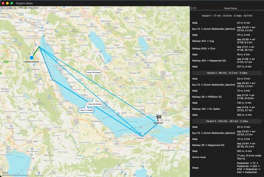This screenshot has height=177, width=264.
Task: Click the Horgen town label on the map
Action: [66, 101]
